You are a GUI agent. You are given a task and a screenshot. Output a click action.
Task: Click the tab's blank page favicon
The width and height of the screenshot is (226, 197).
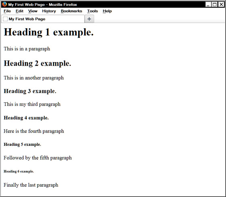coord(5,19)
